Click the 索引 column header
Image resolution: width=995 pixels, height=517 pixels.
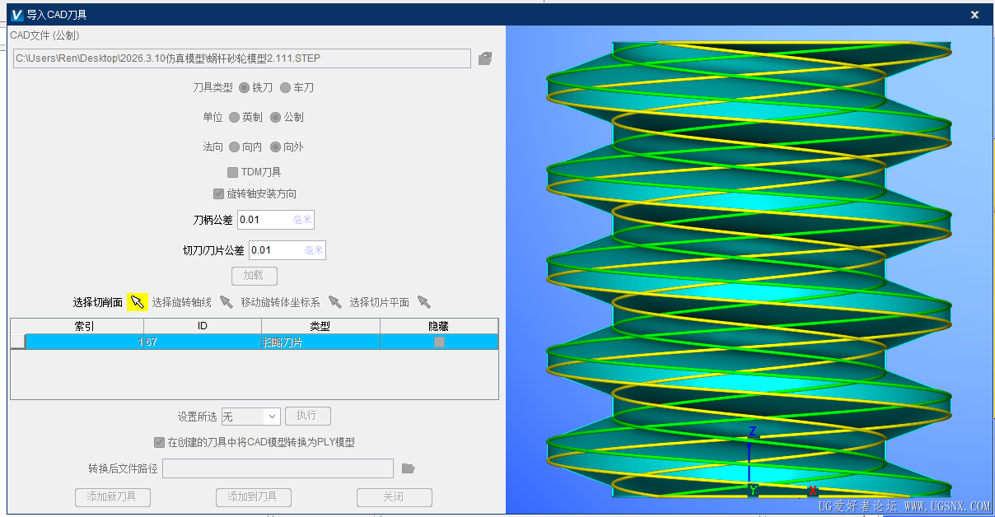pyautogui.click(x=84, y=326)
